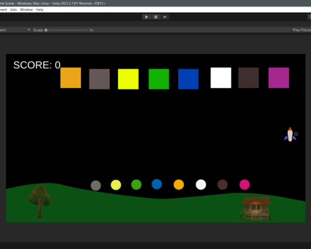Click the green square in game view
Image resolution: width=311 pixels, height=249 pixels.
159,79
